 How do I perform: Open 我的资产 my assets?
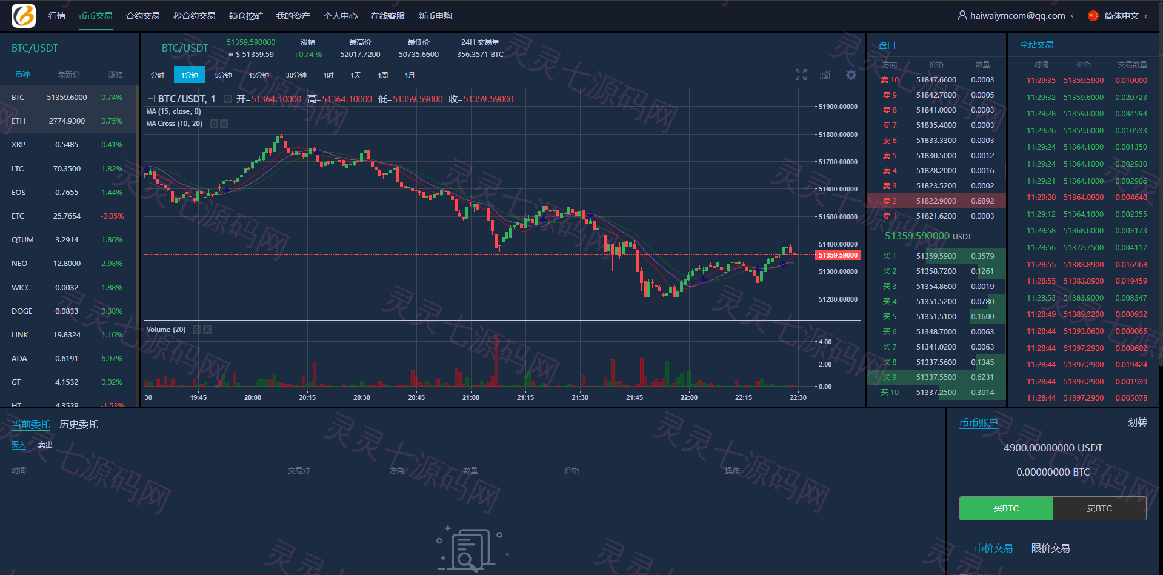293,16
